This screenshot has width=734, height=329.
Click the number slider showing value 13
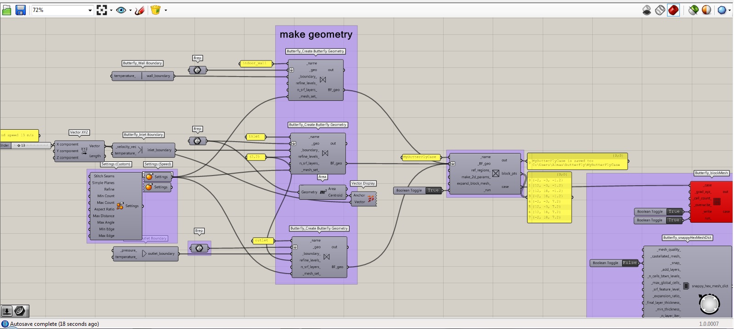pyautogui.click(x=25, y=145)
